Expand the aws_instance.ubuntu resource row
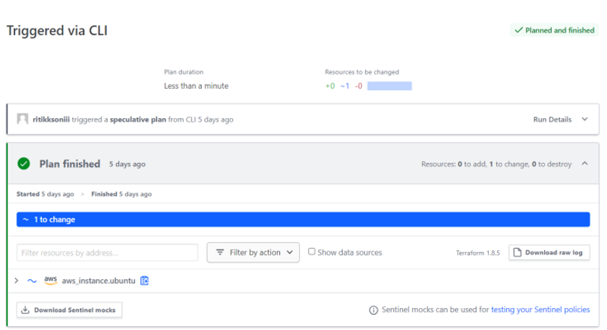Image resolution: width=607 pixels, height=330 pixels. pos(16,281)
